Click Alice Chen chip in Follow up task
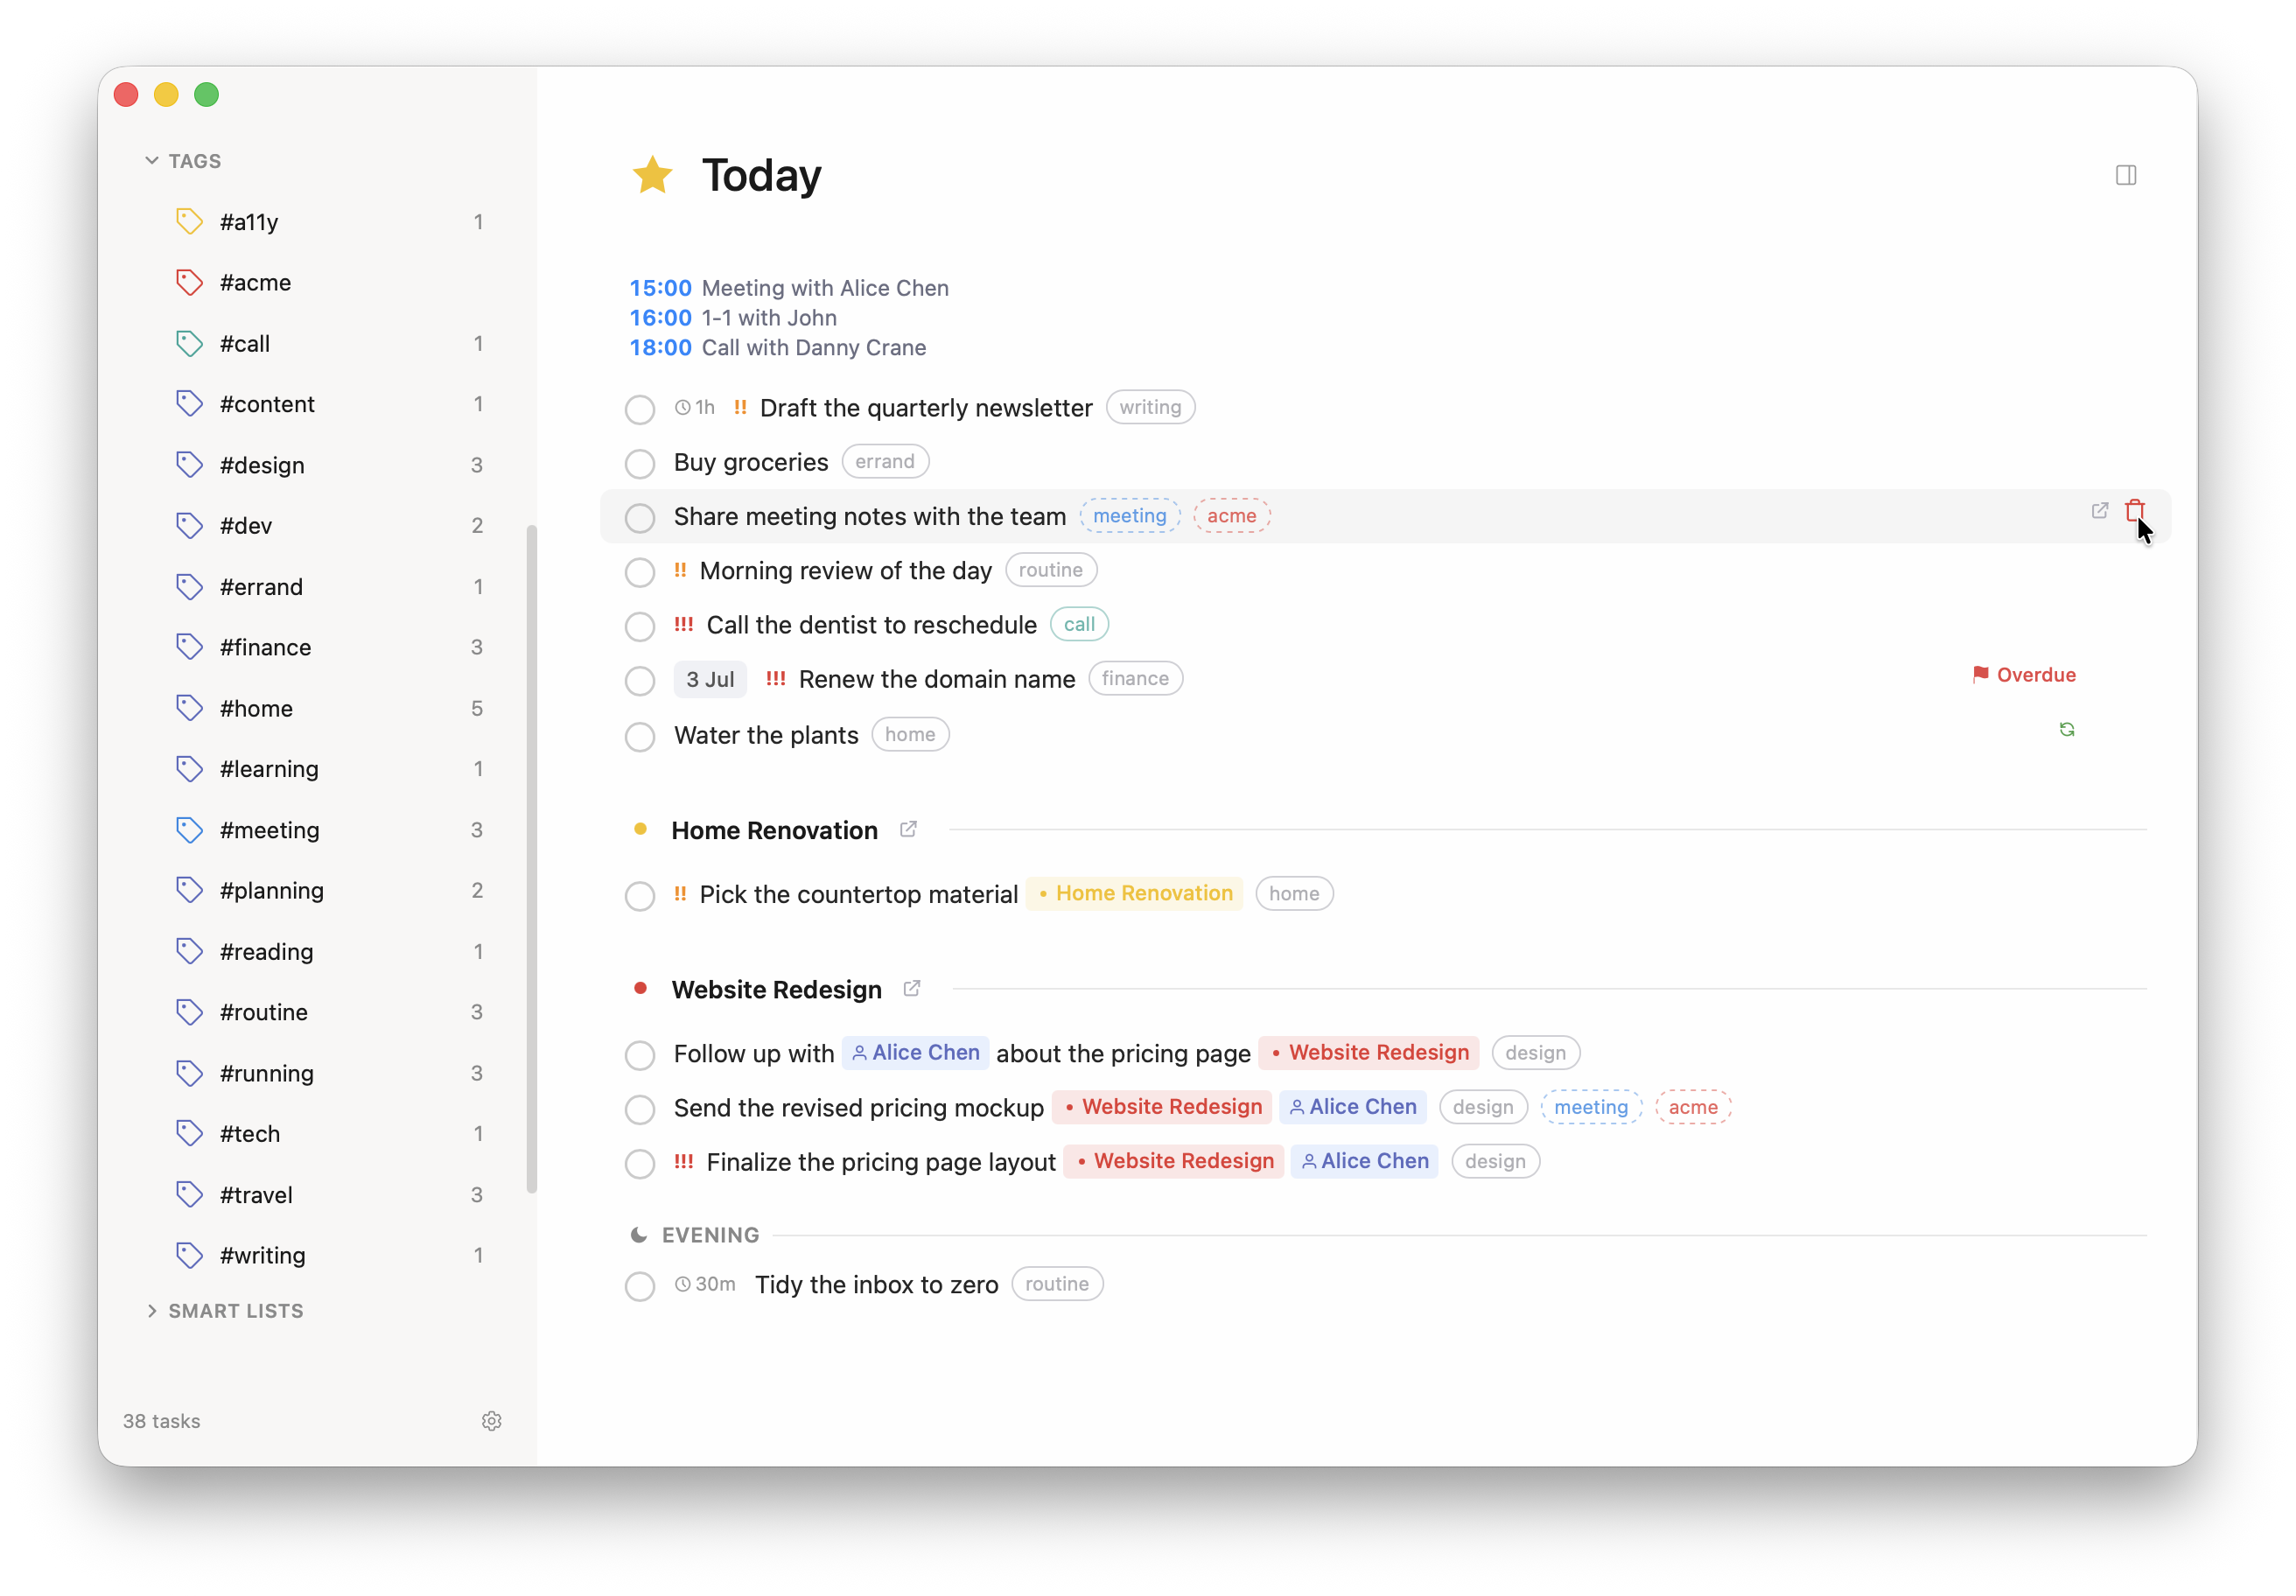Screen dimensions: 2296x1596 click(x=915, y=1052)
